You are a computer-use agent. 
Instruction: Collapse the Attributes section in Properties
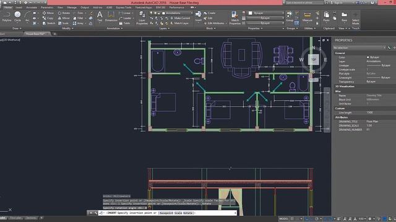(x=341, y=117)
